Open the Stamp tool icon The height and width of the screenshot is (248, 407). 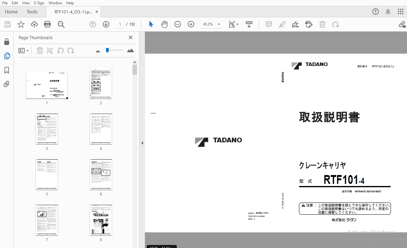click(x=309, y=24)
